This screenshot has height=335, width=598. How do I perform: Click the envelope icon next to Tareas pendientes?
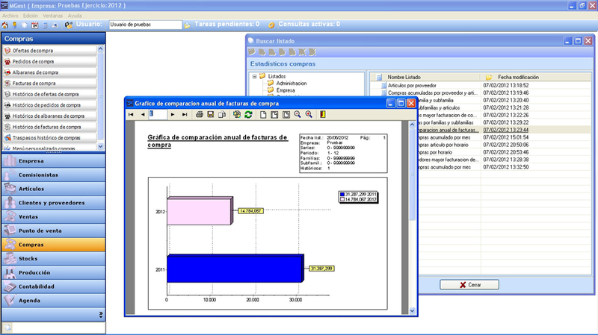pos(188,25)
